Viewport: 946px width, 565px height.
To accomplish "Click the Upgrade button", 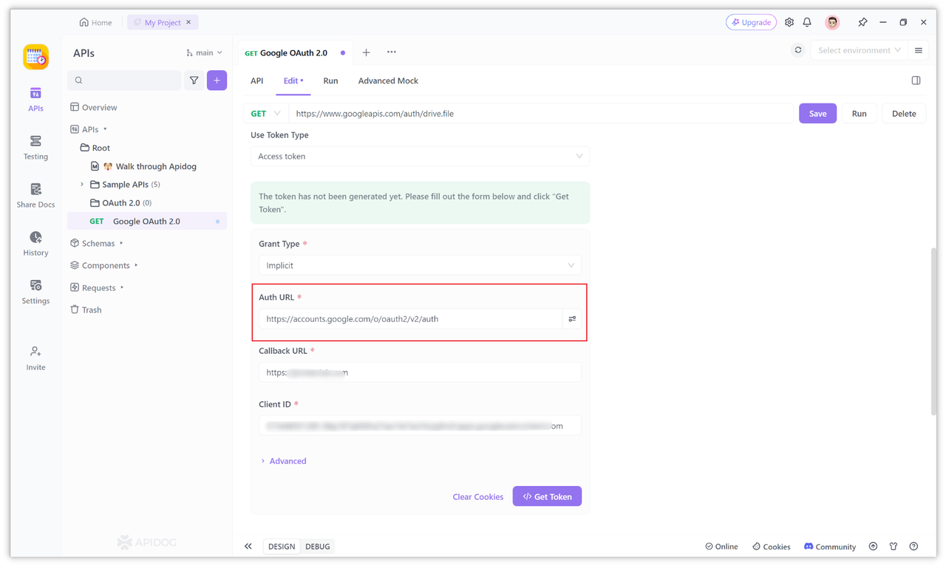I will coord(751,22).
